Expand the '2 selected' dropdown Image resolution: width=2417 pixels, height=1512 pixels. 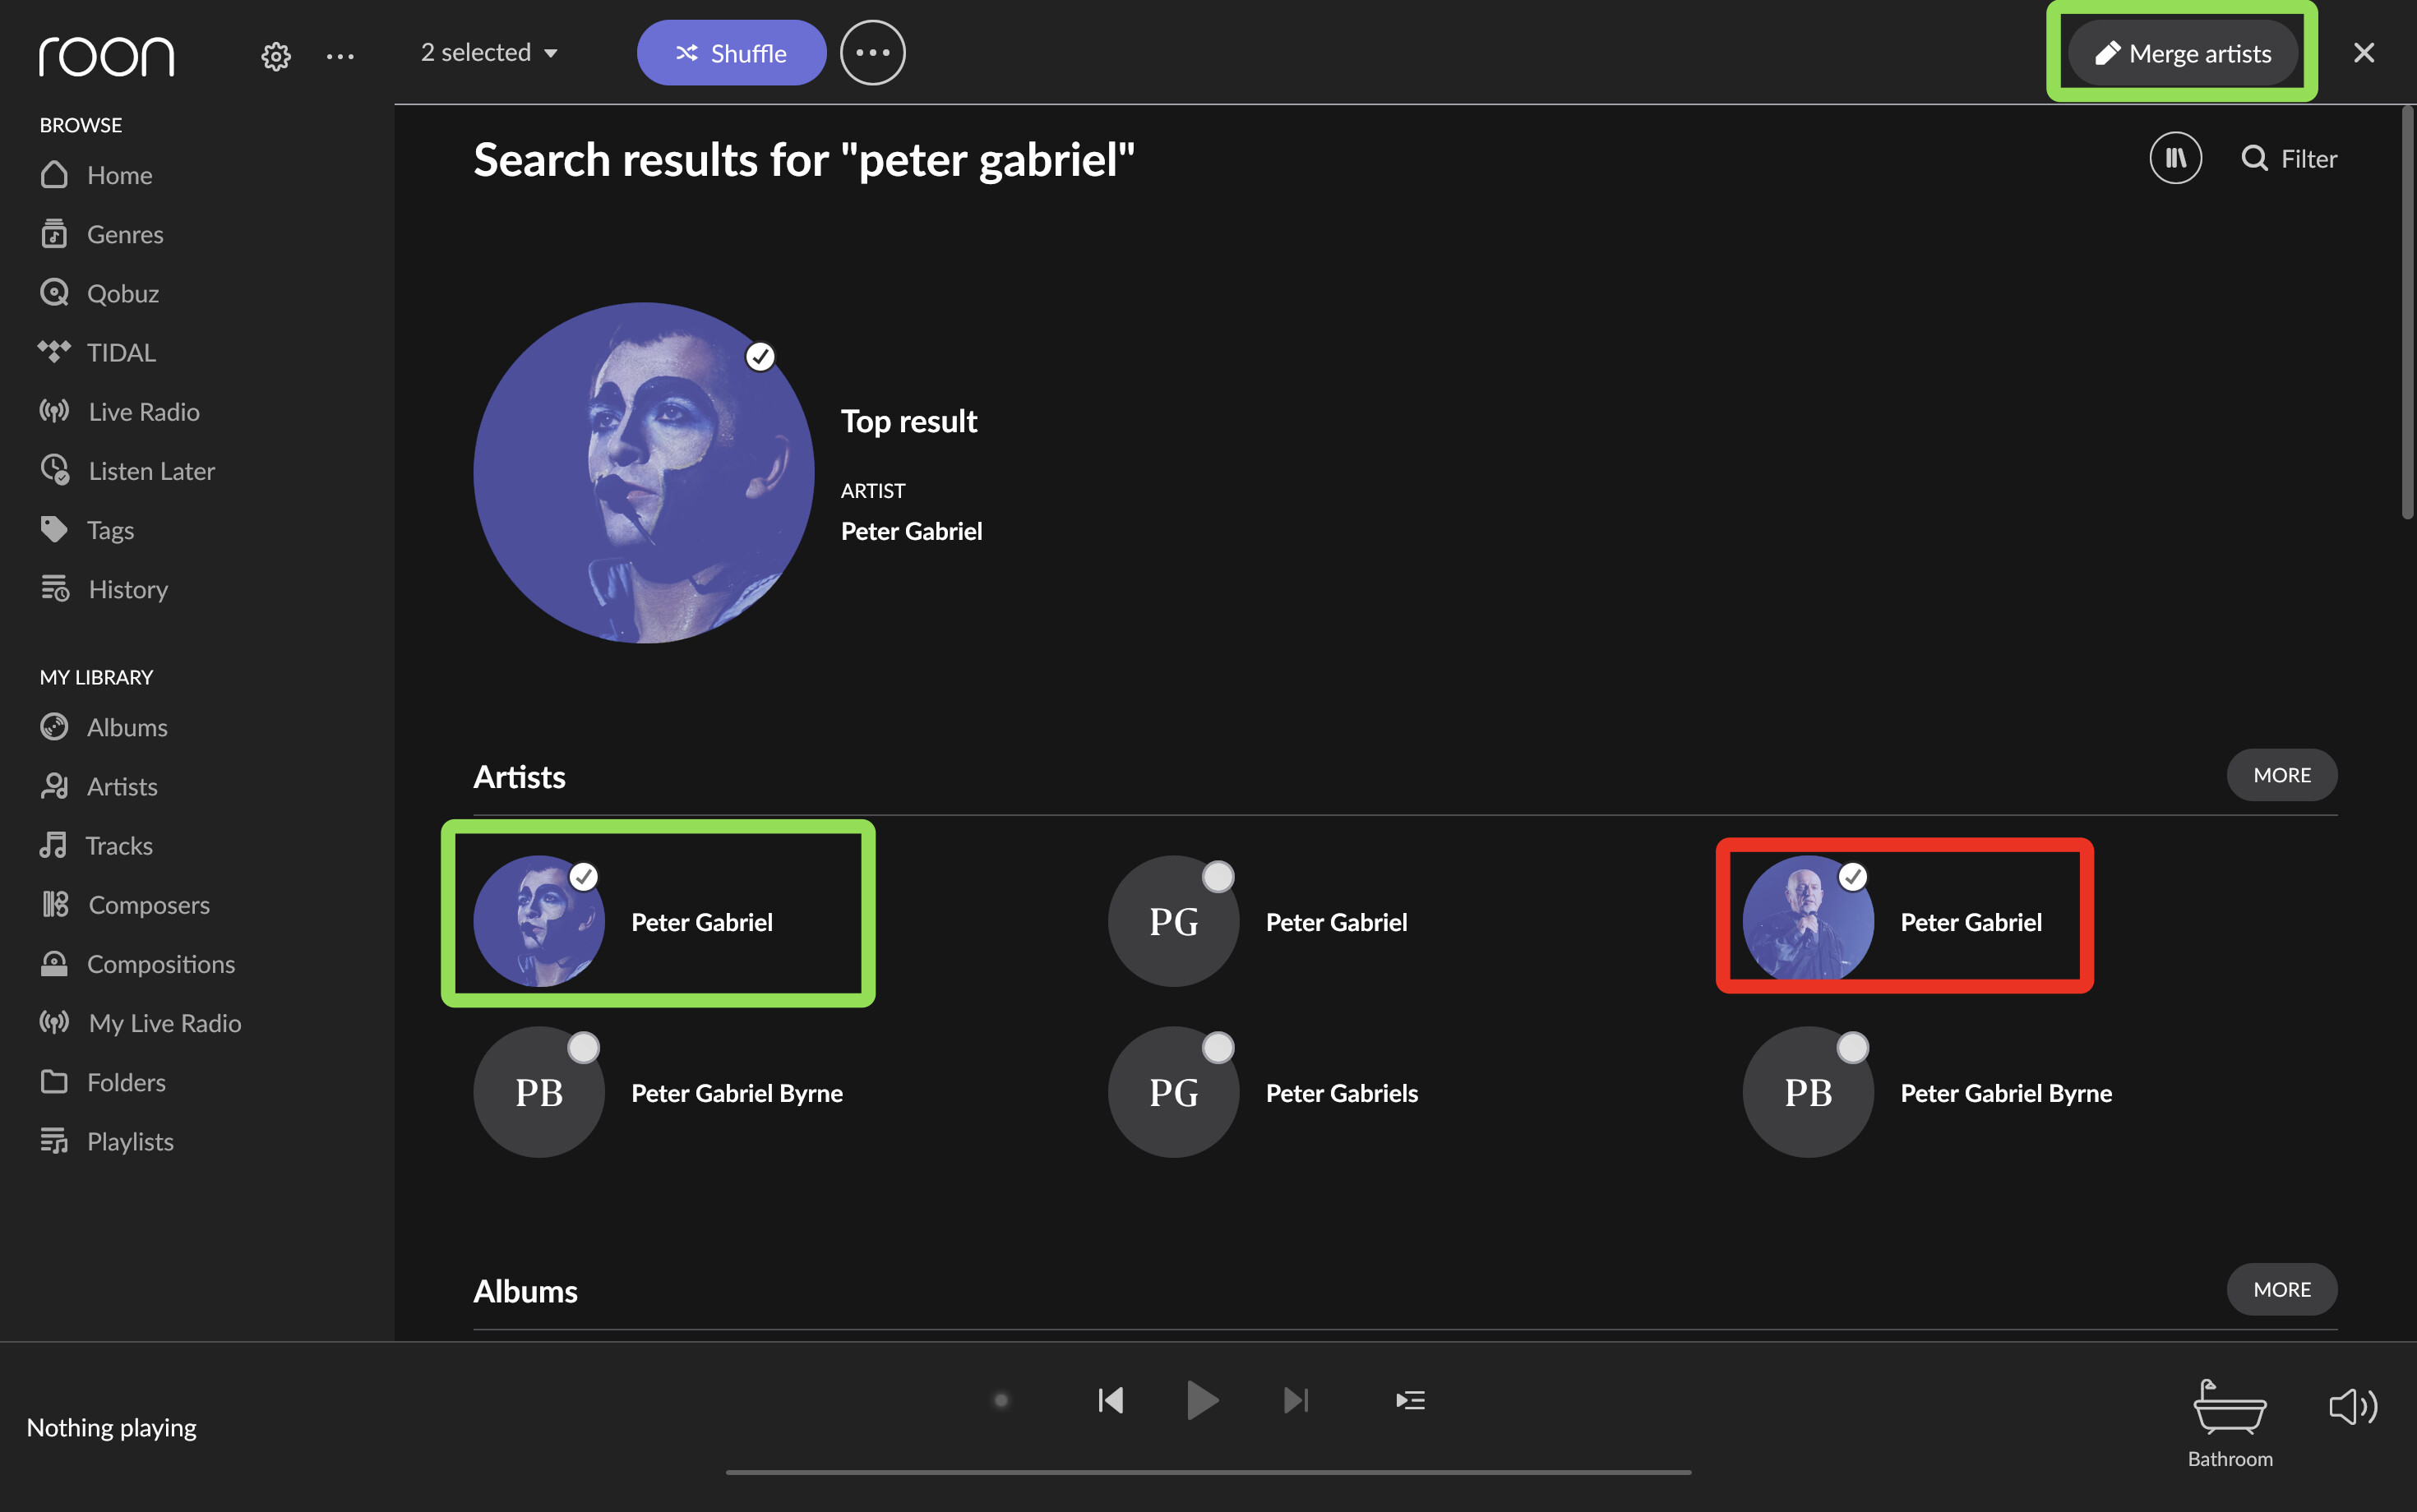pos(489,53)
